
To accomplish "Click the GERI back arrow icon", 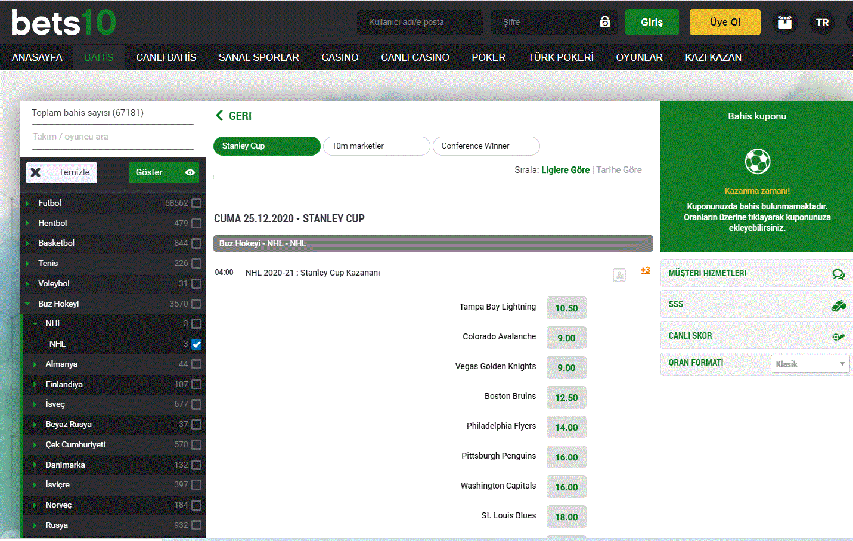I will tap(219, 116).
